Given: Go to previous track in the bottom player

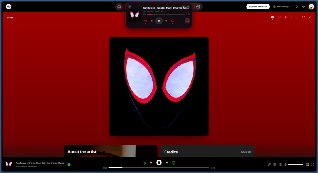Looking at the screenshot, I should pyautogui.click(x=151, y=162).
